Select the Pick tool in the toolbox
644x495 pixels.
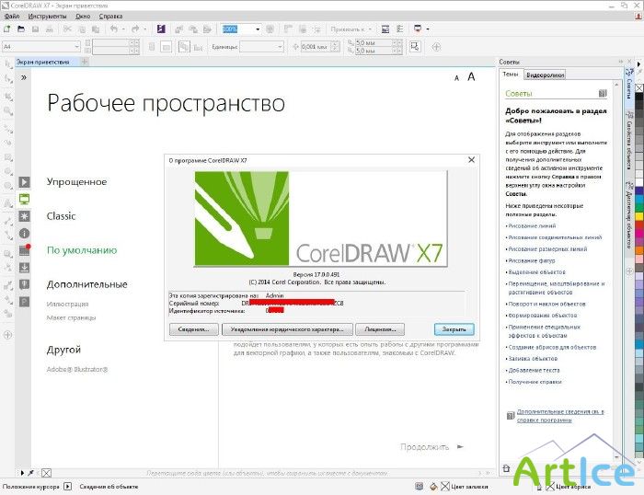pos(8,64)
